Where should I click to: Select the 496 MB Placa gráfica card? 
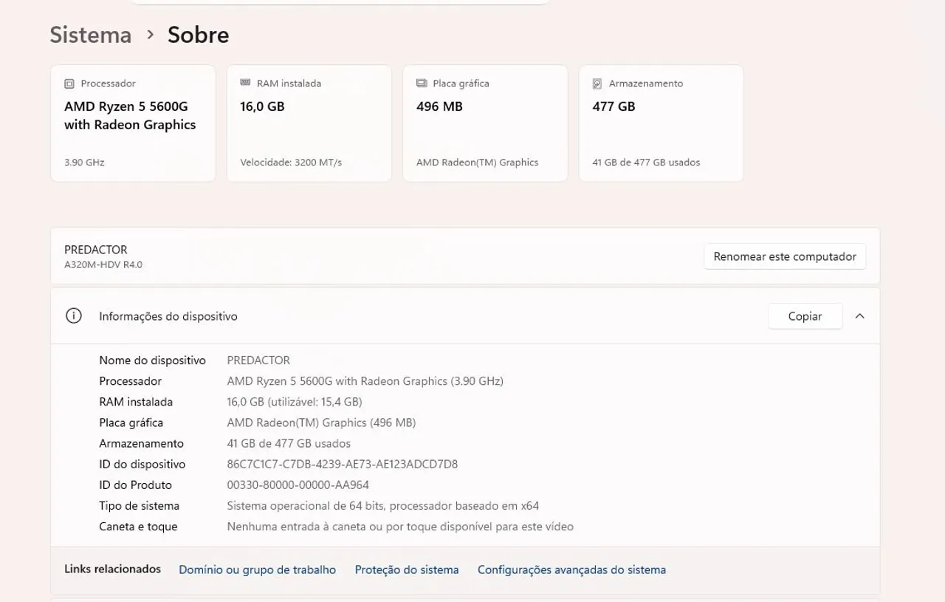(485, 123)
